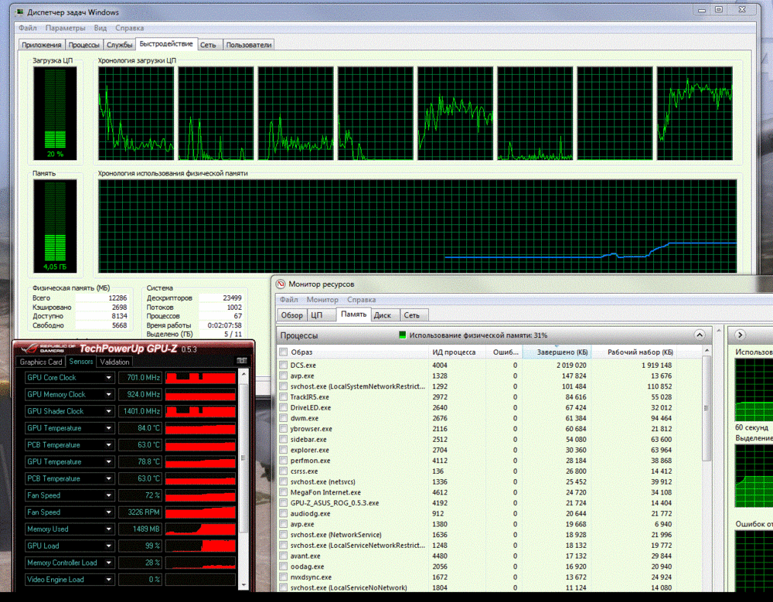Screen dimensions: 773x602
Task: Click the Resource Monitor title bar icon
Action: tap(280, 284)
